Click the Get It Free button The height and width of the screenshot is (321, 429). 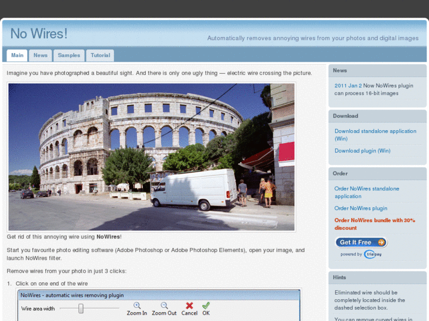click(361, 242)
